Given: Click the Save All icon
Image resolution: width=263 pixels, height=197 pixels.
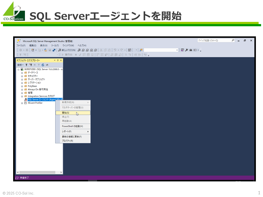Looking at the screenshot, I should click(54, 50).
